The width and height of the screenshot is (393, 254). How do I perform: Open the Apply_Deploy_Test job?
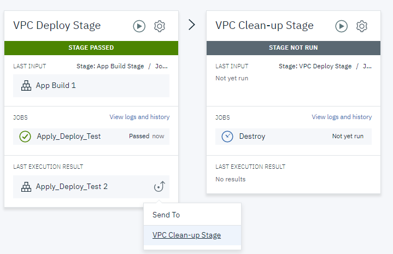[x=69, y=137]
